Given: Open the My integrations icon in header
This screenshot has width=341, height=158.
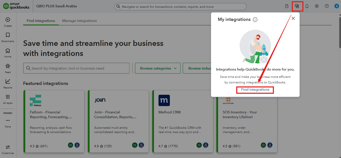Looking at the screenshot, I should (297, 6).
